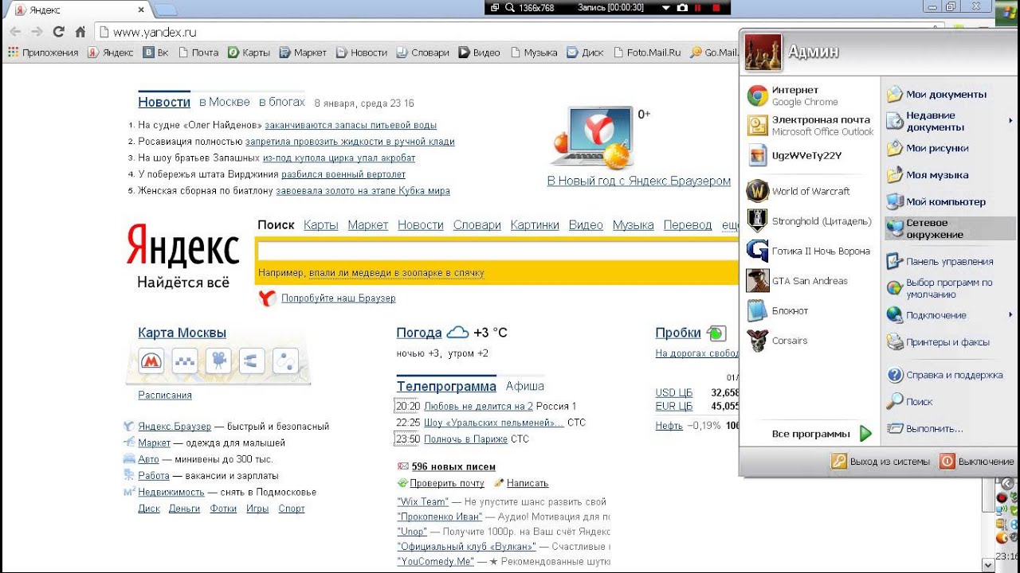Take a snapshot with recorder camera icon

click(x=681, y=7)
